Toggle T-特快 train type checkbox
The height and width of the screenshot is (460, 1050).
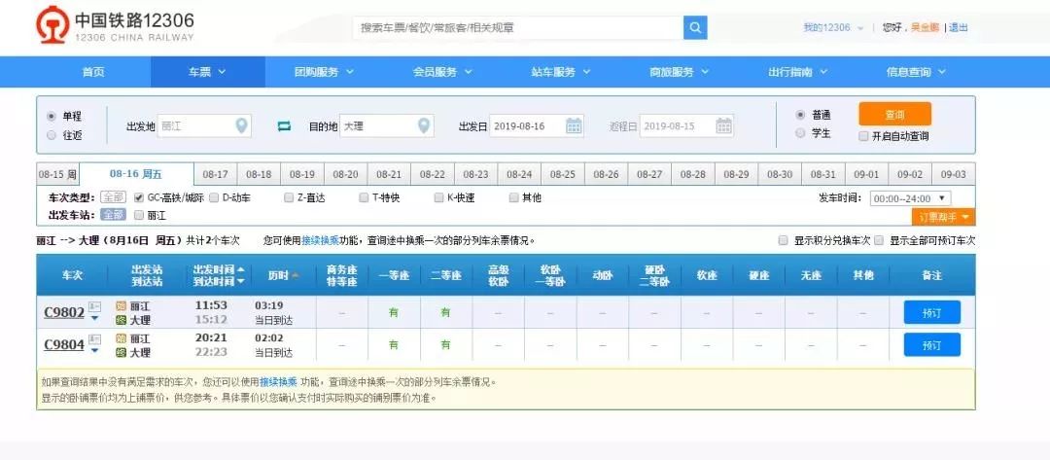click(364, 197)
